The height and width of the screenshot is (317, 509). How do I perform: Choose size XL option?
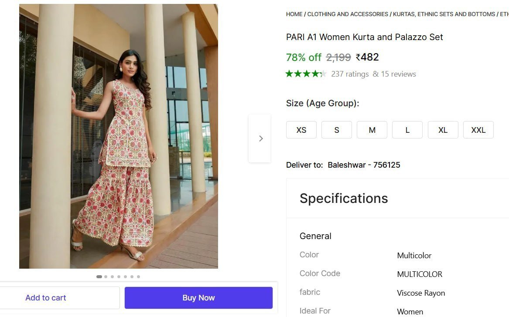point(443,130)
